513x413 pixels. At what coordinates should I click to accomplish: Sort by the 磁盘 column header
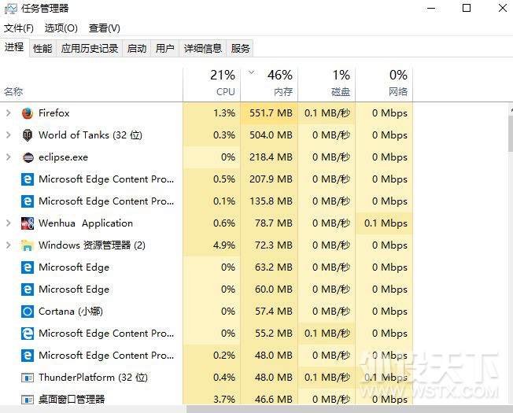coord(327,84)
